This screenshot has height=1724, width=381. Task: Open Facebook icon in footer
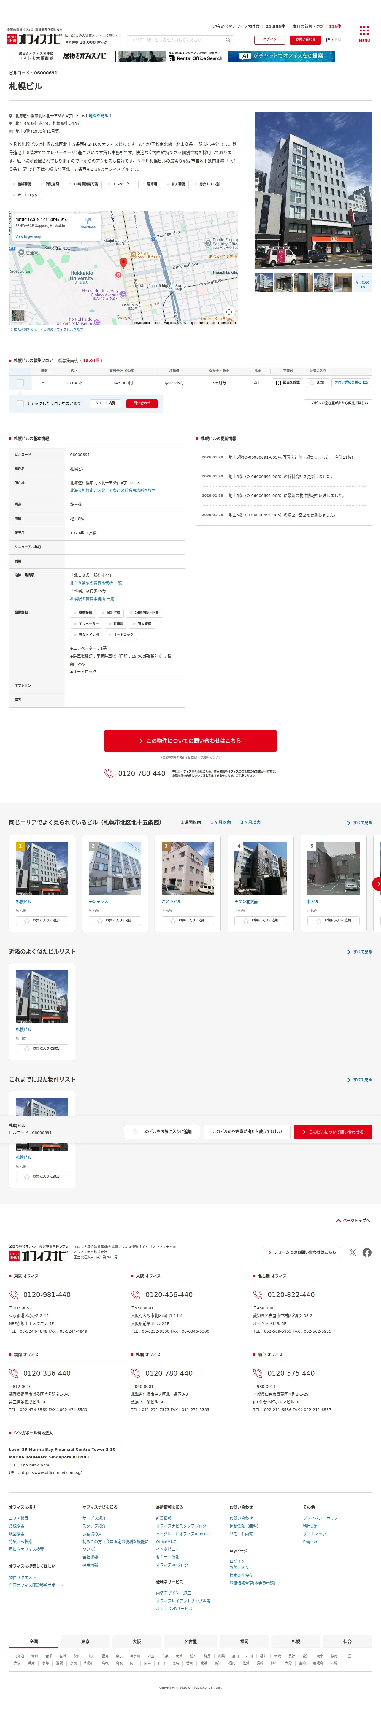click(x=367, y=1252)
